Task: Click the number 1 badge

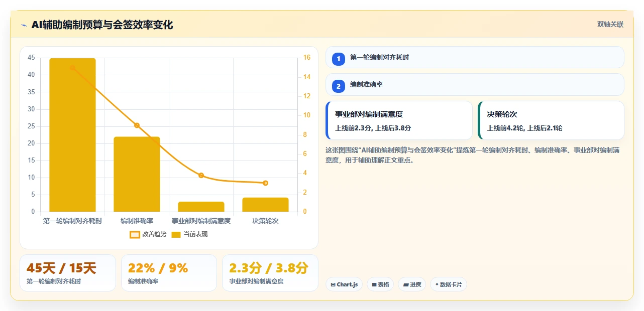Action: tap(339, 59)
